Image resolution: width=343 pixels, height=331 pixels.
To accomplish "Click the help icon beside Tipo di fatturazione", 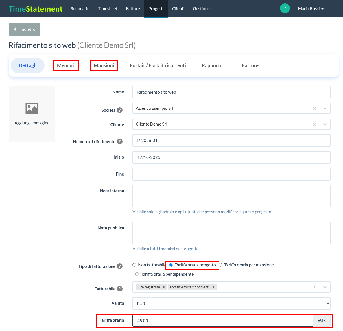I will 120,266.
